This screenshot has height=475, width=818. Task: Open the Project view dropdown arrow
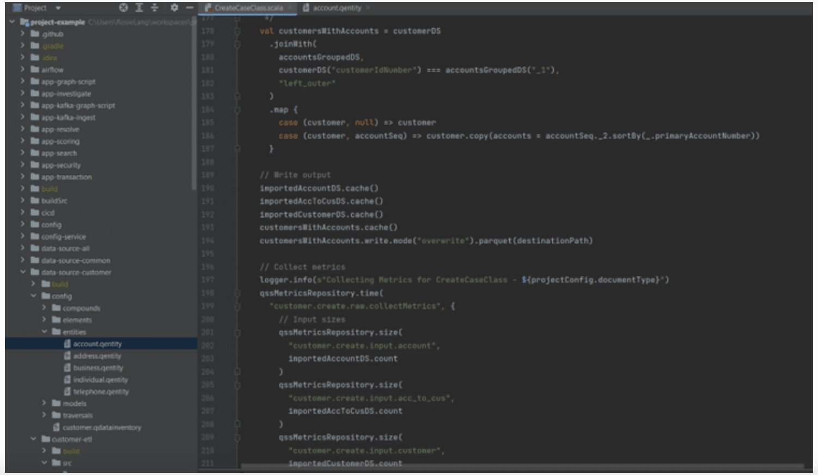(x=58, y=8)
